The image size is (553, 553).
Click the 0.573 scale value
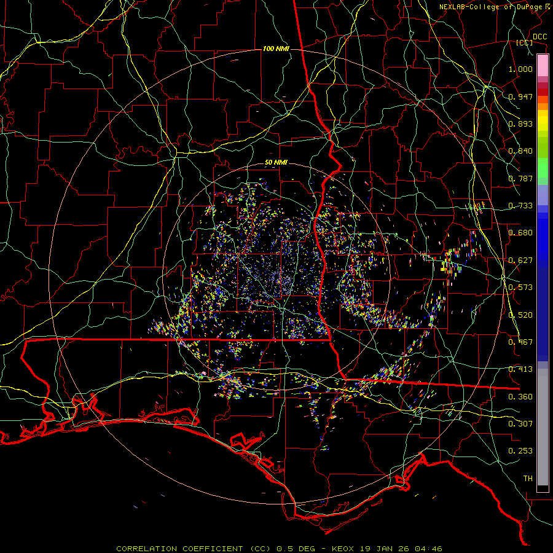pos(520,288)
